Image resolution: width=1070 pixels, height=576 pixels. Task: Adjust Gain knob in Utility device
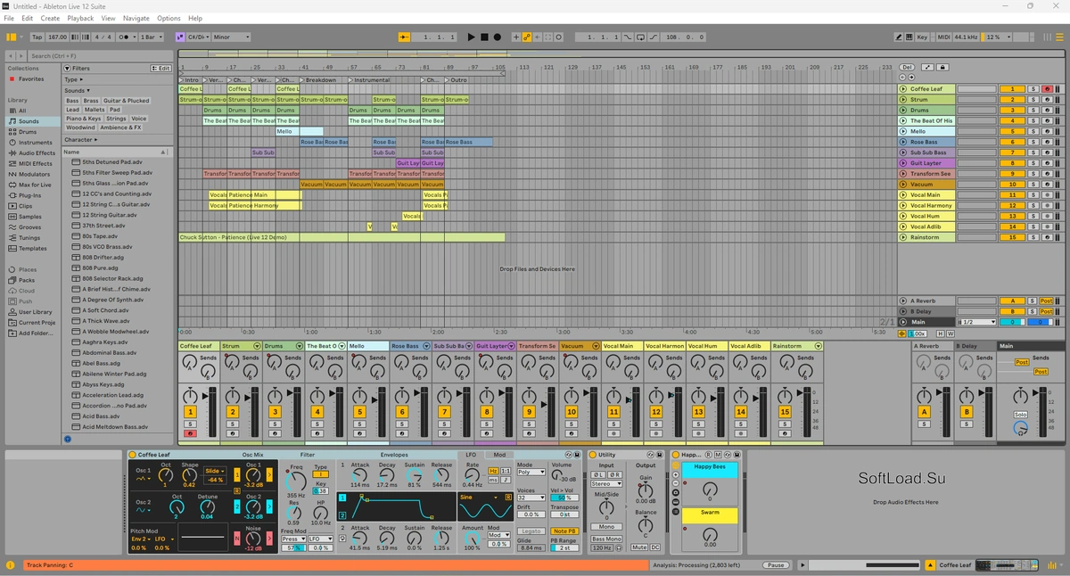[645, 490]
